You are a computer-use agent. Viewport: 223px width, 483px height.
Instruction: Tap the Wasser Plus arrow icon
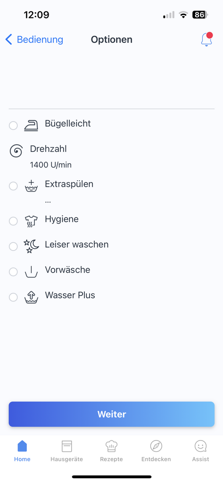tap(31, 297)
